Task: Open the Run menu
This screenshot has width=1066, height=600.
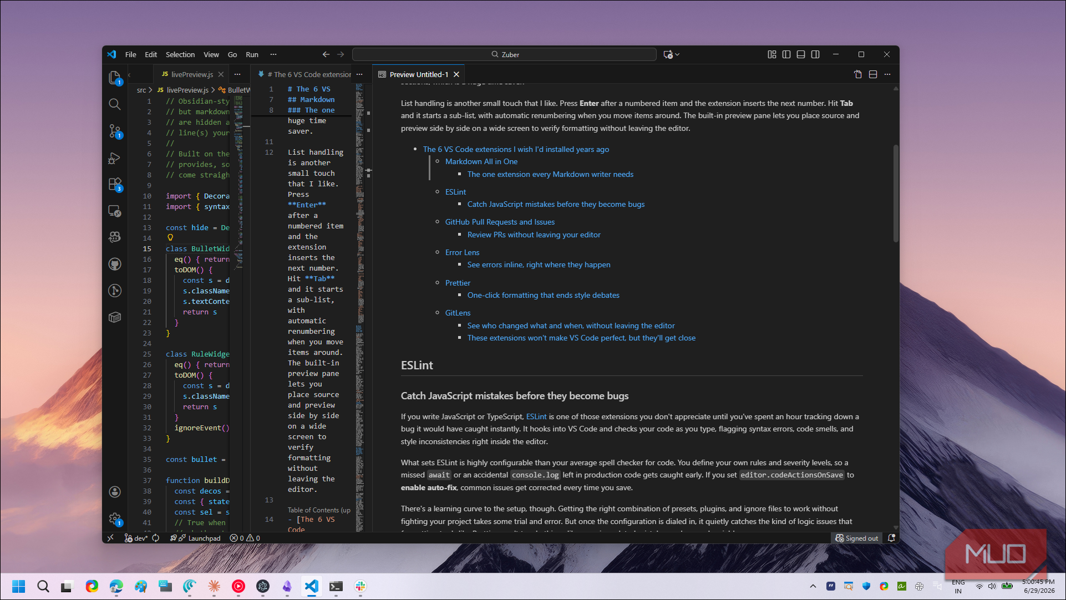Action: click(x=252, y=54)
